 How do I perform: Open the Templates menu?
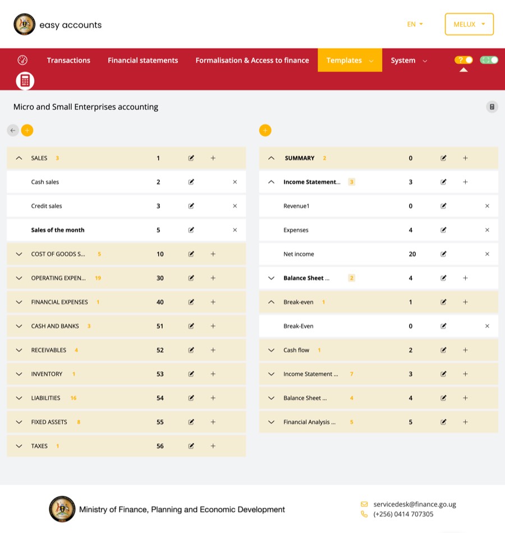[350, 60]
